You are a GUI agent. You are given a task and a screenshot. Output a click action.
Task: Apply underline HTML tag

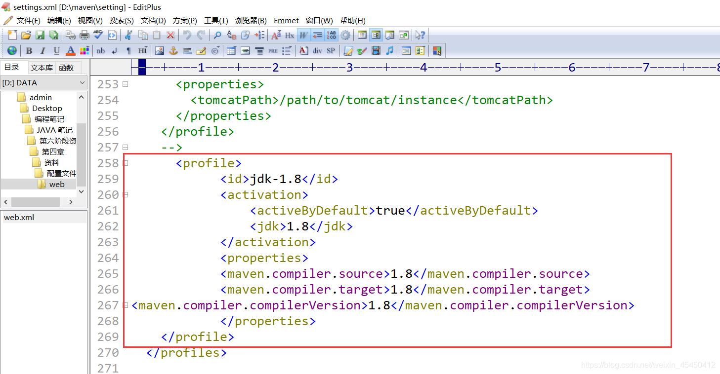coord(57,50)
